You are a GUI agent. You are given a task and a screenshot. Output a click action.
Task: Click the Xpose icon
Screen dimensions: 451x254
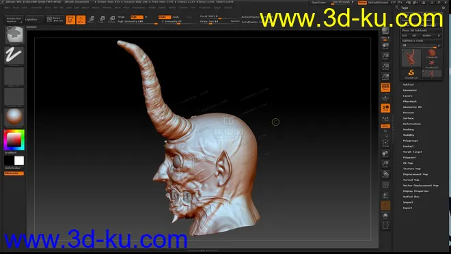pyautogui.click(x=385, y=227)
